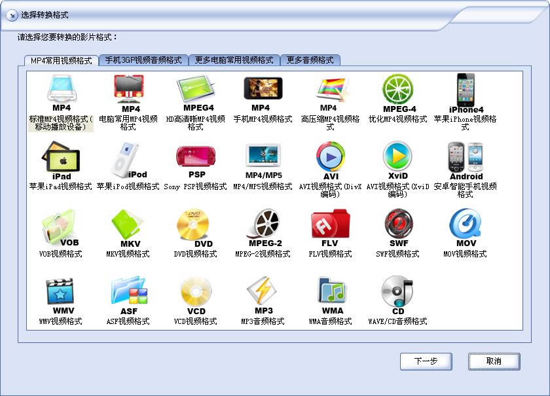Pick the Sony PSP video format icon
The image size is (550, 396).
click(x=196, y=162)
